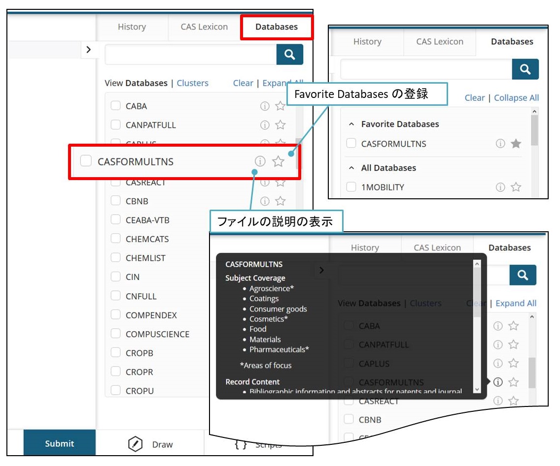Click CANPATFULL info icon in bottom-right panel
The width and height of the screenshot is (560, 466).
pos(498,344)
